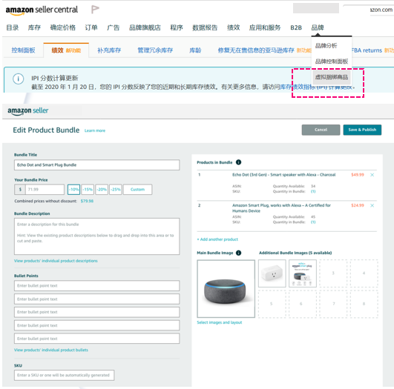Open the 品牌 menu
Screen dimensions: 394x389
(318, 27)
